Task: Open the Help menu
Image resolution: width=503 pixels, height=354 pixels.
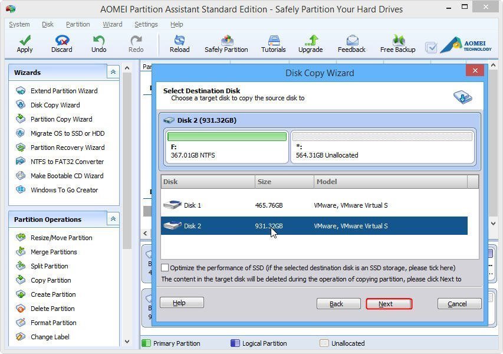Action: pos(176,24)
